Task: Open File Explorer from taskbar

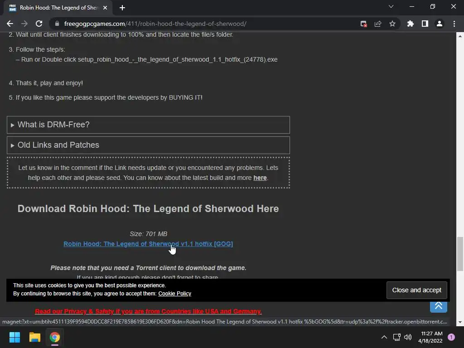Action: 34,337
